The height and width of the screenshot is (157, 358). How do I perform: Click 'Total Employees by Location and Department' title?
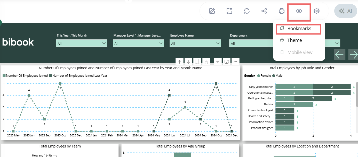coord(301,146)
